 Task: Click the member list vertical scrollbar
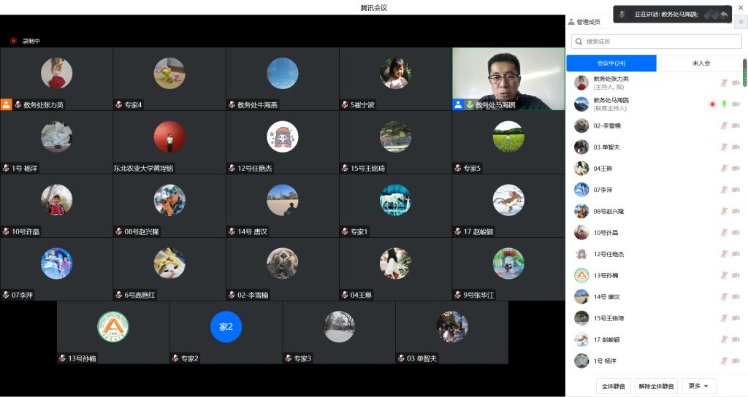pyautogui.click(x=744, y=73)
